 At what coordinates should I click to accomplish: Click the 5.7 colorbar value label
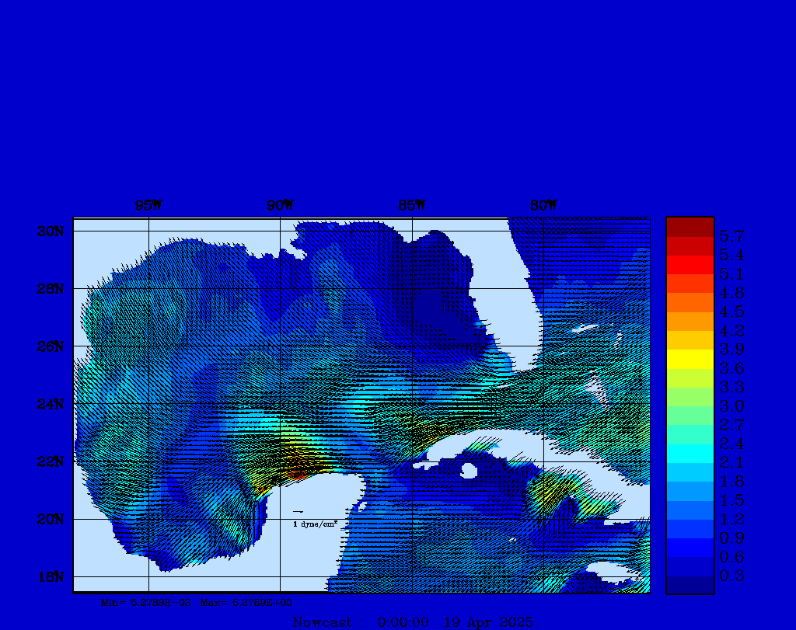point(731,235)
